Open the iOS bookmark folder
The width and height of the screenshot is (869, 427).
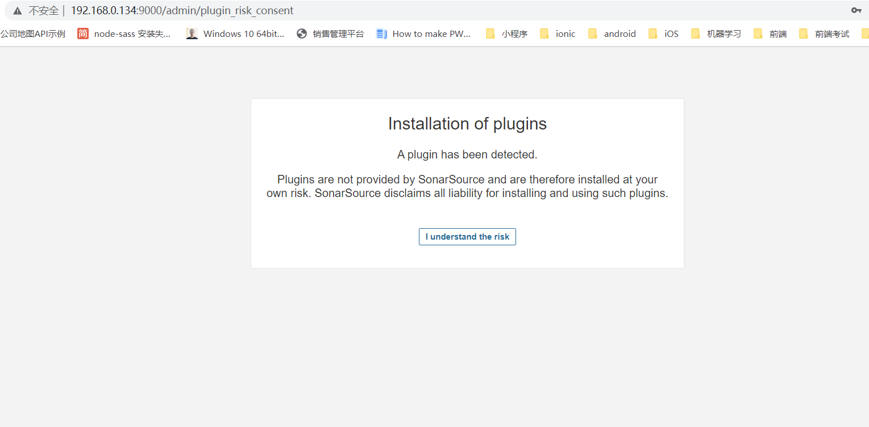tap(664, 34)
